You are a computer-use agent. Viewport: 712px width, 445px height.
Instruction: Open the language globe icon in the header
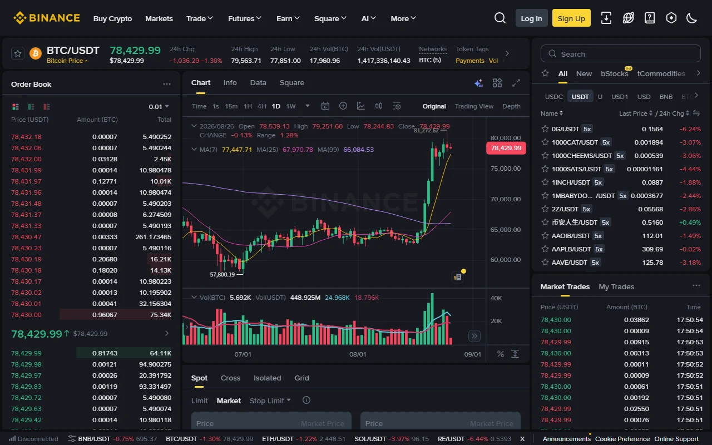click(x=629, y=18)
